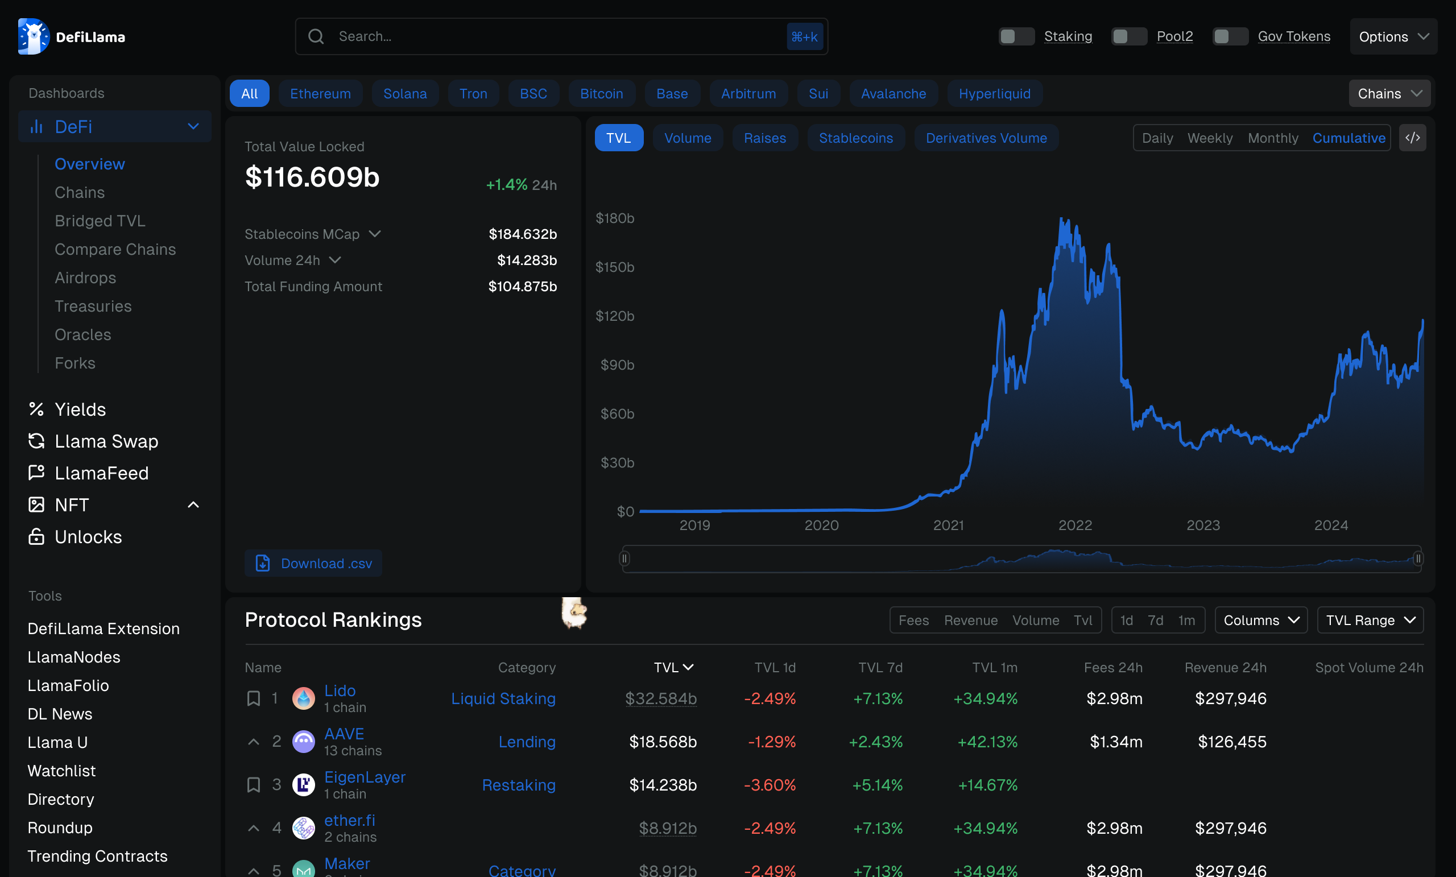Click the search input field
The height and width of the screenshot is (877, 1456).
coord(561,36)
